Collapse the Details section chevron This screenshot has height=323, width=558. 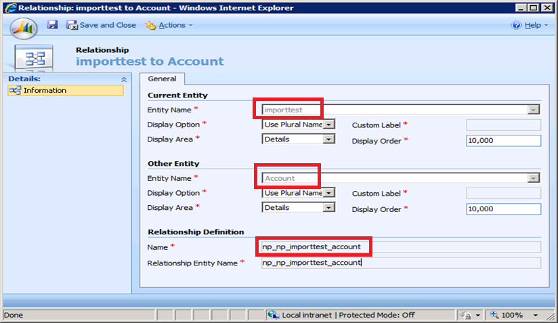point(123,79)
